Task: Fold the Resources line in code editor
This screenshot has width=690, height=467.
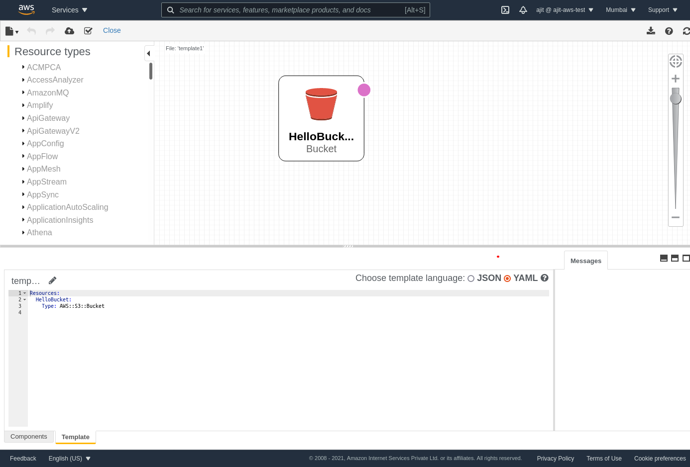Action: [x=24, y=293]
